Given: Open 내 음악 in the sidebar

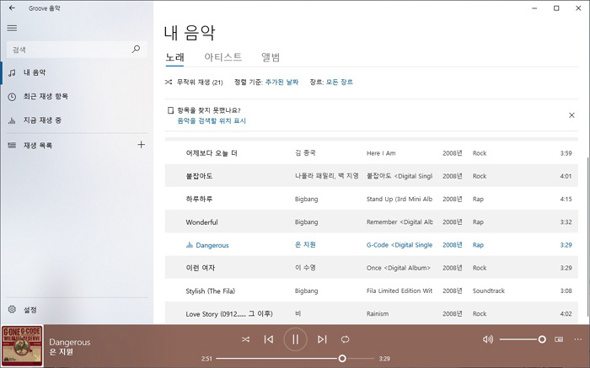Looking at the screenshot, I should point(77,72).
